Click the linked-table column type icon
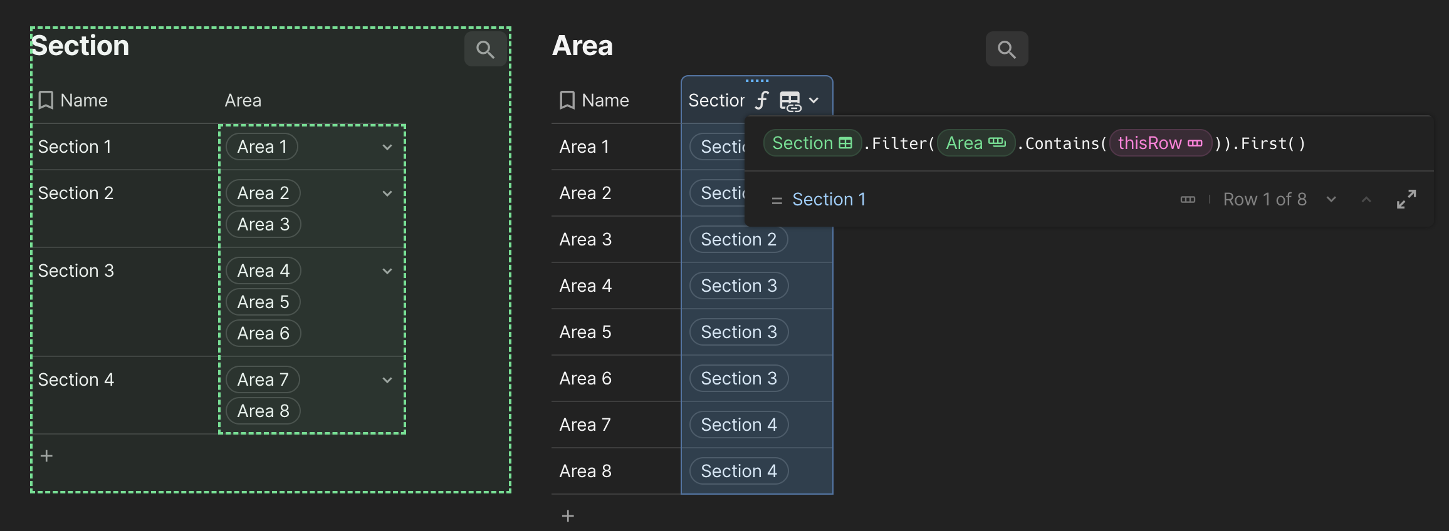This screenshot has height=531, width=1449. pos(790,101)
